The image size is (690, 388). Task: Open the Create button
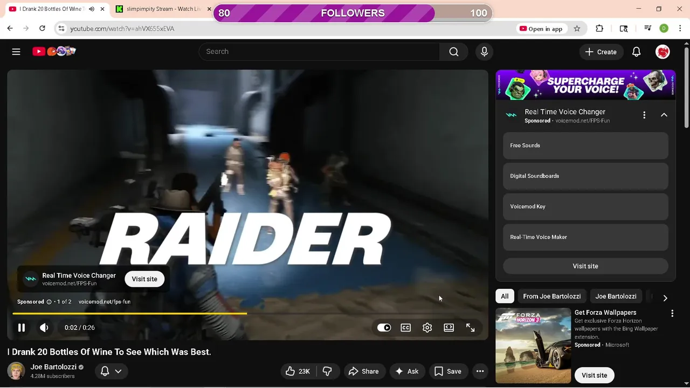coord(601,52)
